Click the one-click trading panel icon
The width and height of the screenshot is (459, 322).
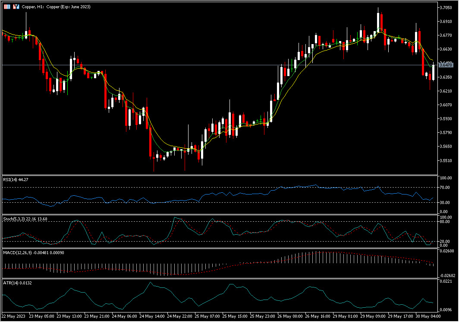[7, 7]
